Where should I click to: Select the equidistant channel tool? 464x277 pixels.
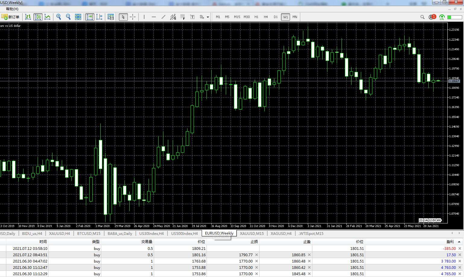pos(173,17)
